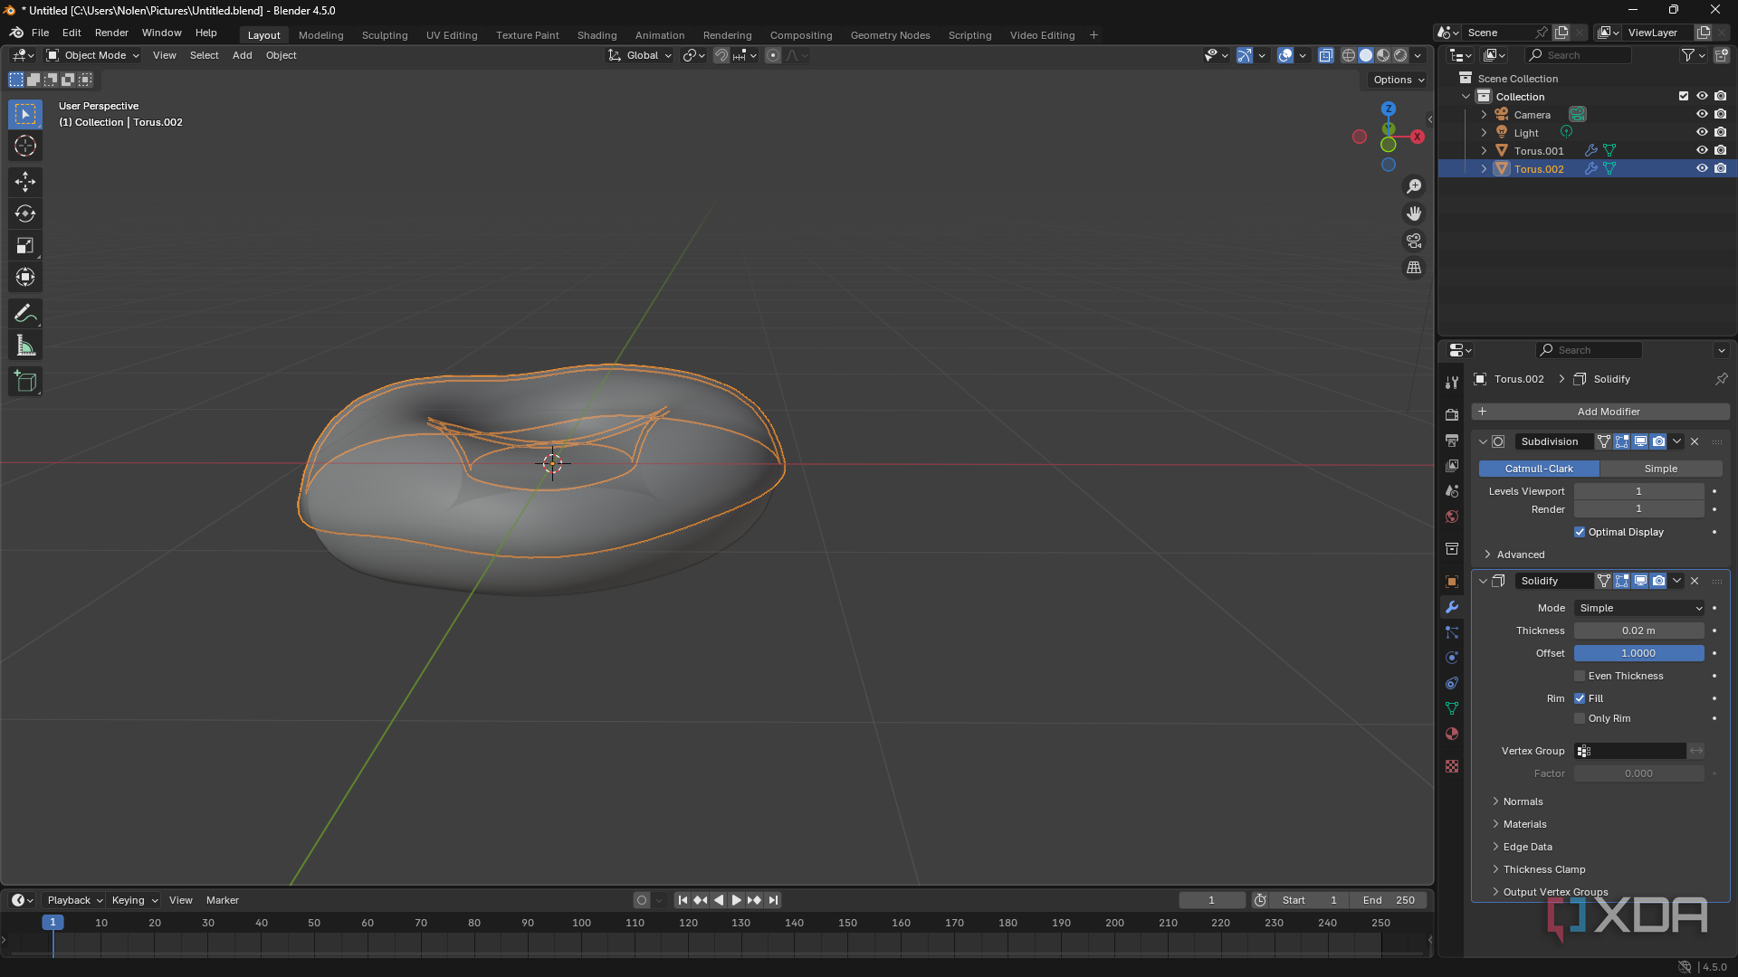The image size is (1738, 977).
Task: Open the Scene properties tab
Action: coord(1452,490)
